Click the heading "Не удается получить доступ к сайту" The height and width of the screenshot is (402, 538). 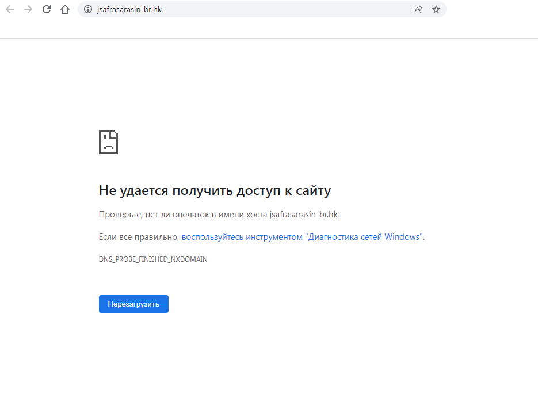[215, 190]
